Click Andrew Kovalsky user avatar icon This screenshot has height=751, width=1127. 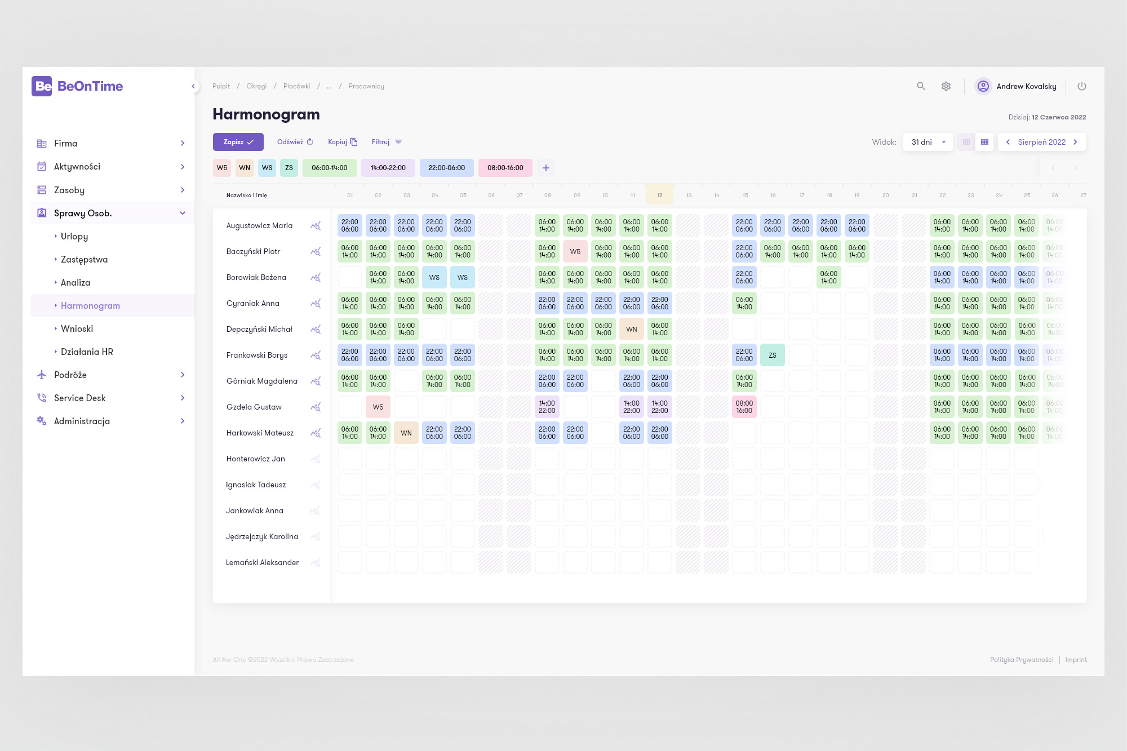983,86
